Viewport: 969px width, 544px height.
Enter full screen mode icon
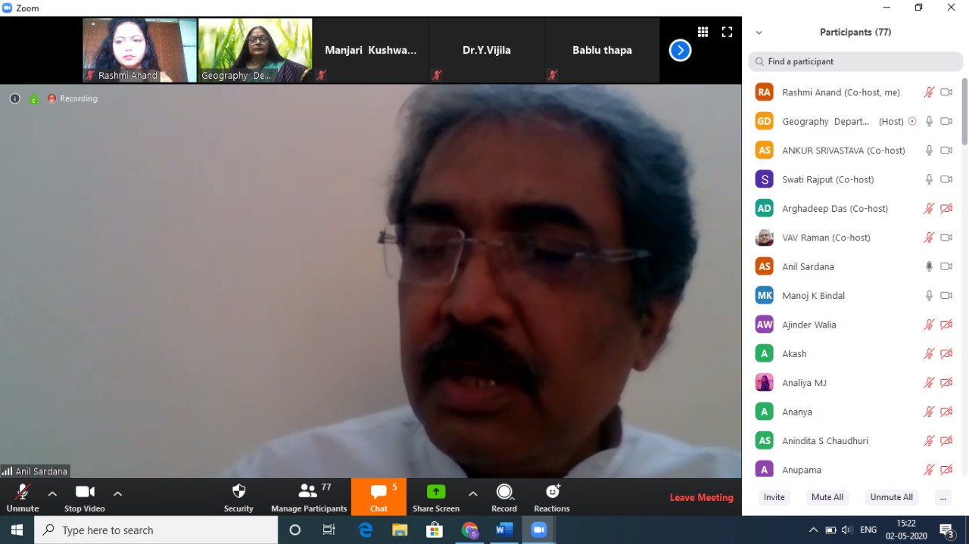click(727, 32)
